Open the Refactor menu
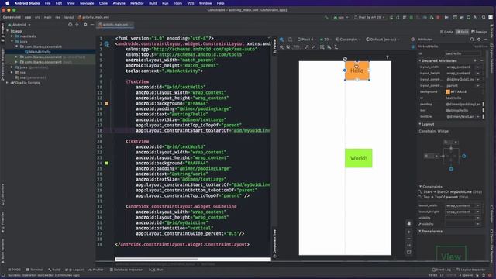Screen dimensions: 496x279 click(137, 3)
